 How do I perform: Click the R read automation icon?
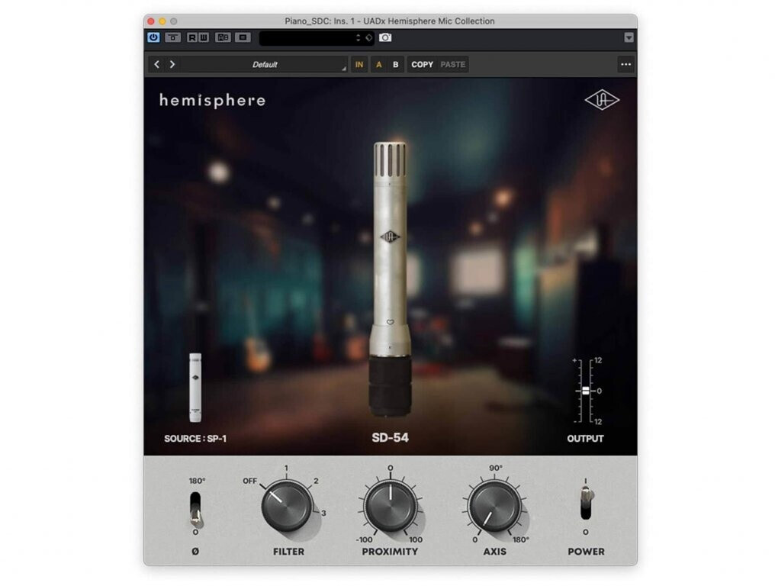(192, 37)
